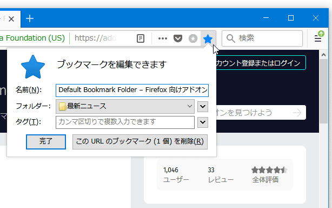Open the page actions three-dots menu

(x=163, y=38)
